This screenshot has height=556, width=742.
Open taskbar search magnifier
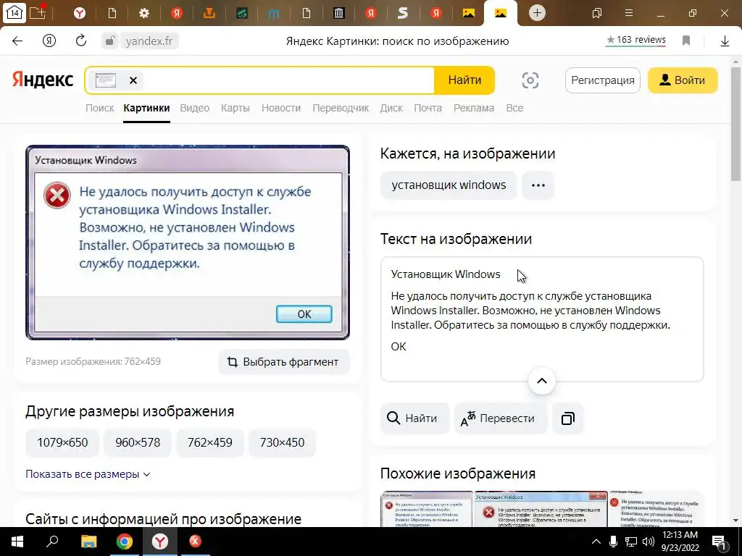tap(52, 542)
